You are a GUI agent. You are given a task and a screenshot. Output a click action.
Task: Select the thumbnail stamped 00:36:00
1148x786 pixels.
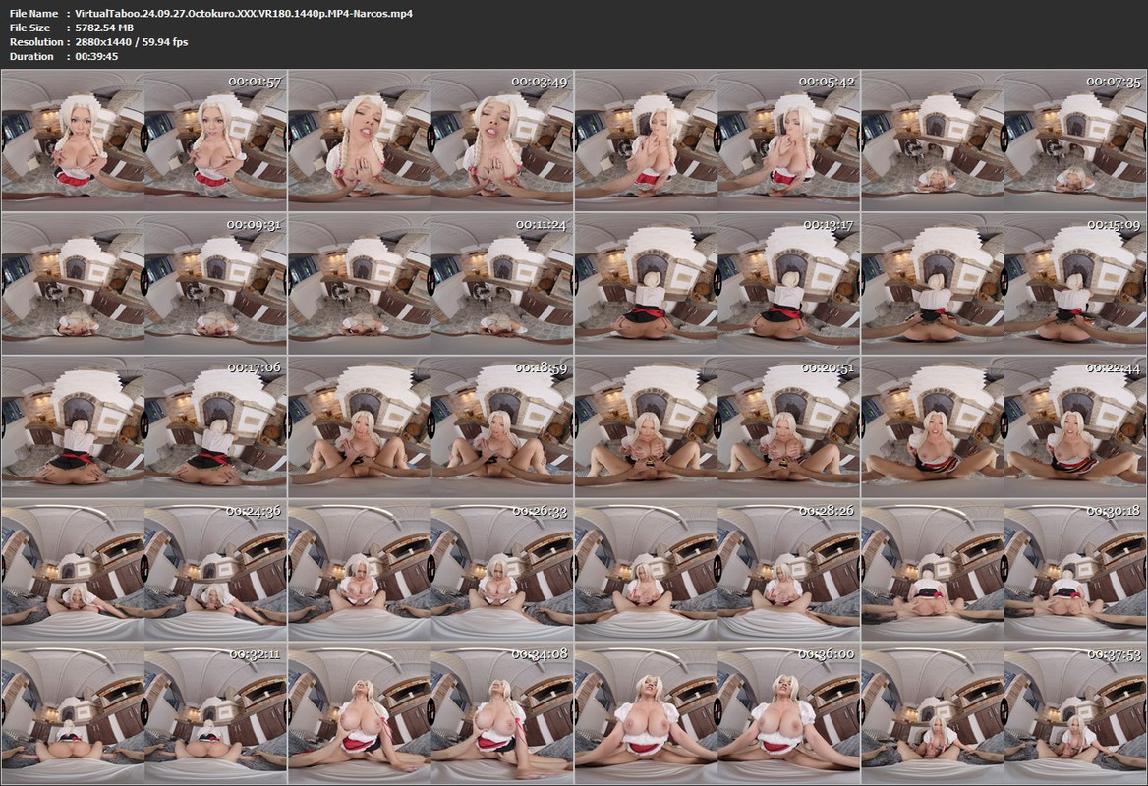(717, 712)
